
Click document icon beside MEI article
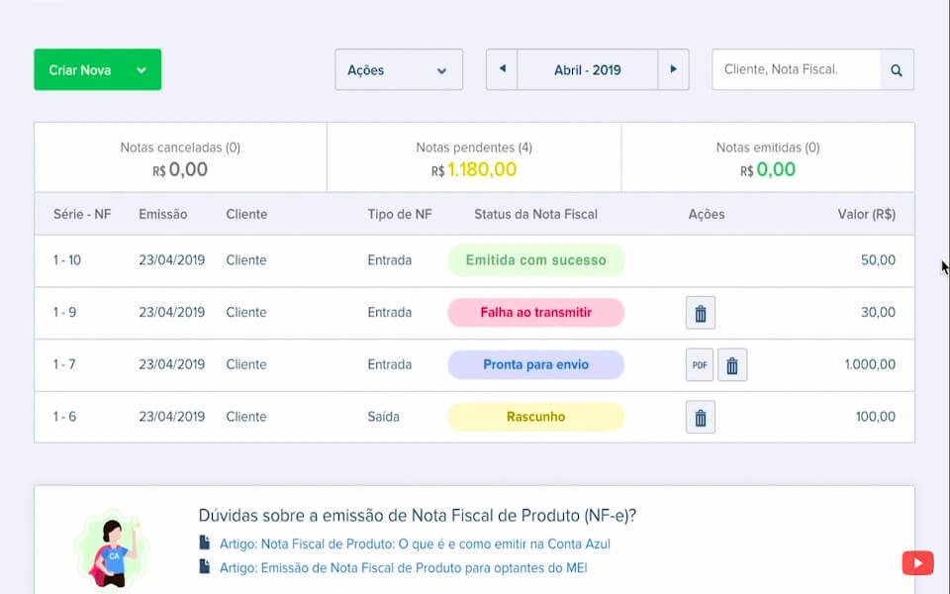point(205,566)
